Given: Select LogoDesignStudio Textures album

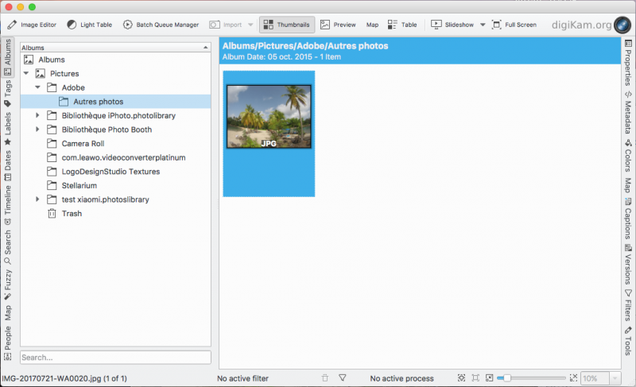Looking at the screenshot, I should (x=111, y=172).
